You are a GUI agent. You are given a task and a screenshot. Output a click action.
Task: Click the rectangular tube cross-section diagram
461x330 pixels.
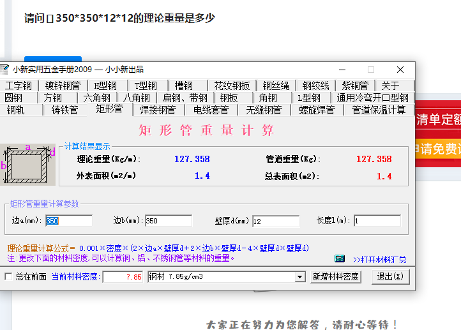click(27, 165)
